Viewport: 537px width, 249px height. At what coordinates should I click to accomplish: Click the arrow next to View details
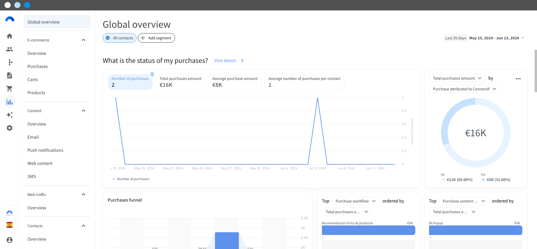[242, 61]
